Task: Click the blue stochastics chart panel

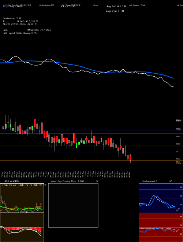Action: (x=161, y=198)
